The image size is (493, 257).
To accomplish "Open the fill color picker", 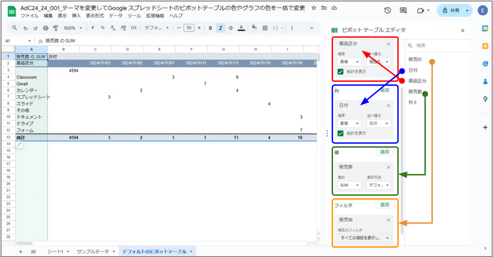I will click(254, 28).
